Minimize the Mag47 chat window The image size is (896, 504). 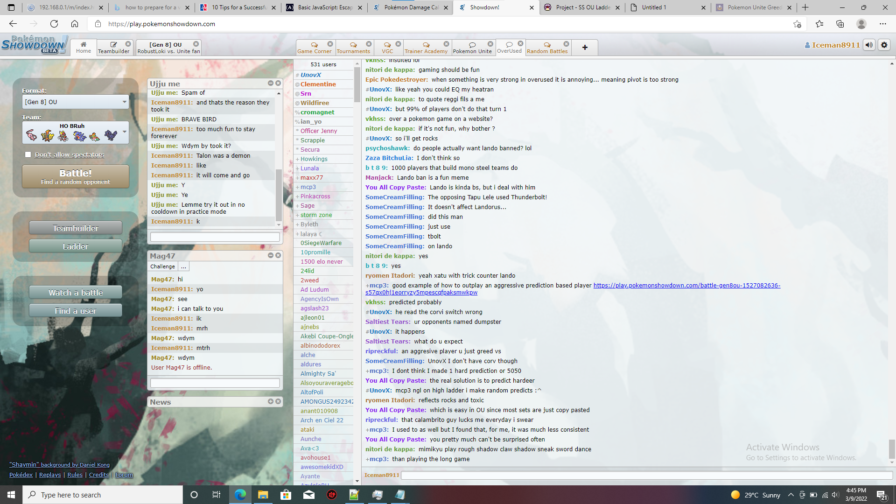[x=271, y=255]
